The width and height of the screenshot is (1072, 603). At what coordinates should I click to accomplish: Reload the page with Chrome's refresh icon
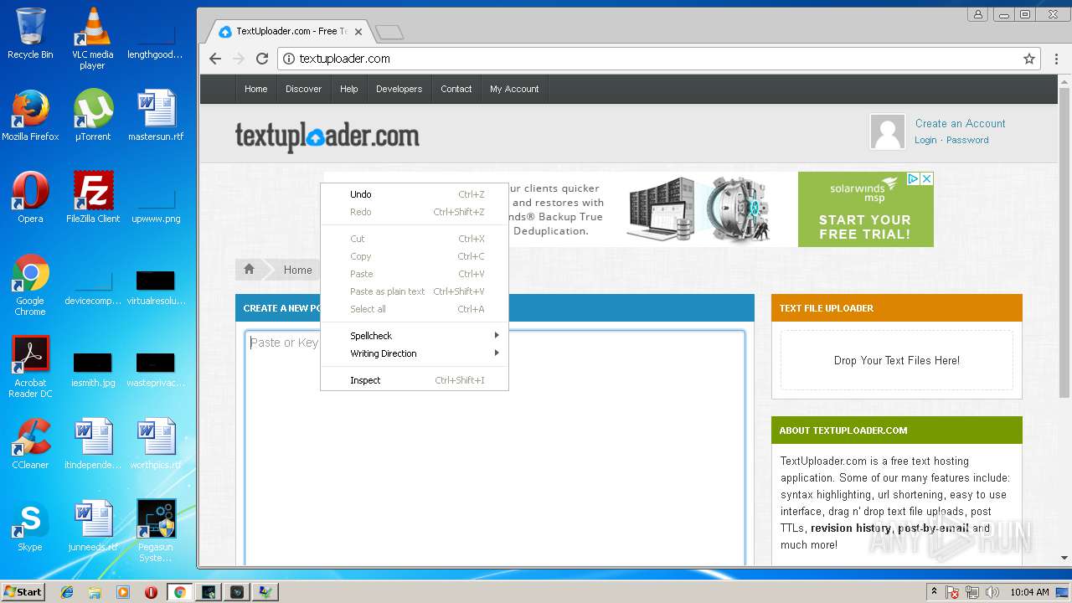pyautogui.click(x=262, y=59)
